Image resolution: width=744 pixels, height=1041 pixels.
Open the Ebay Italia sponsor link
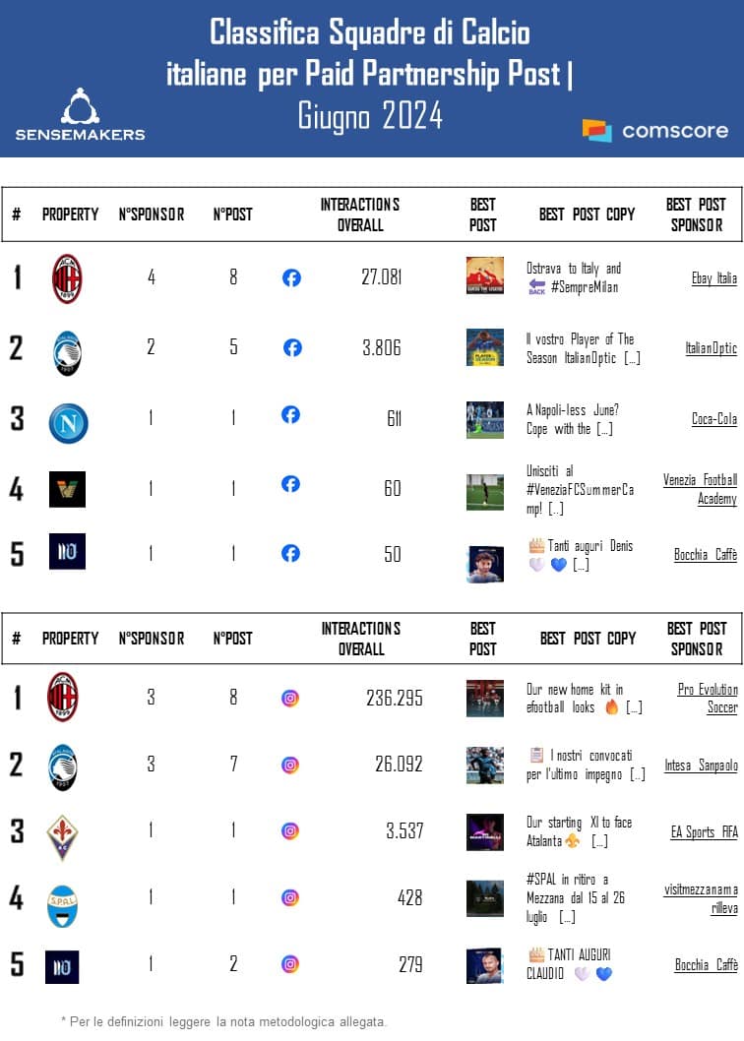coord(713,278)
